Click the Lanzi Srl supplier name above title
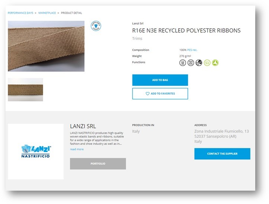This screenshot has height=204, width=269. 138,23
